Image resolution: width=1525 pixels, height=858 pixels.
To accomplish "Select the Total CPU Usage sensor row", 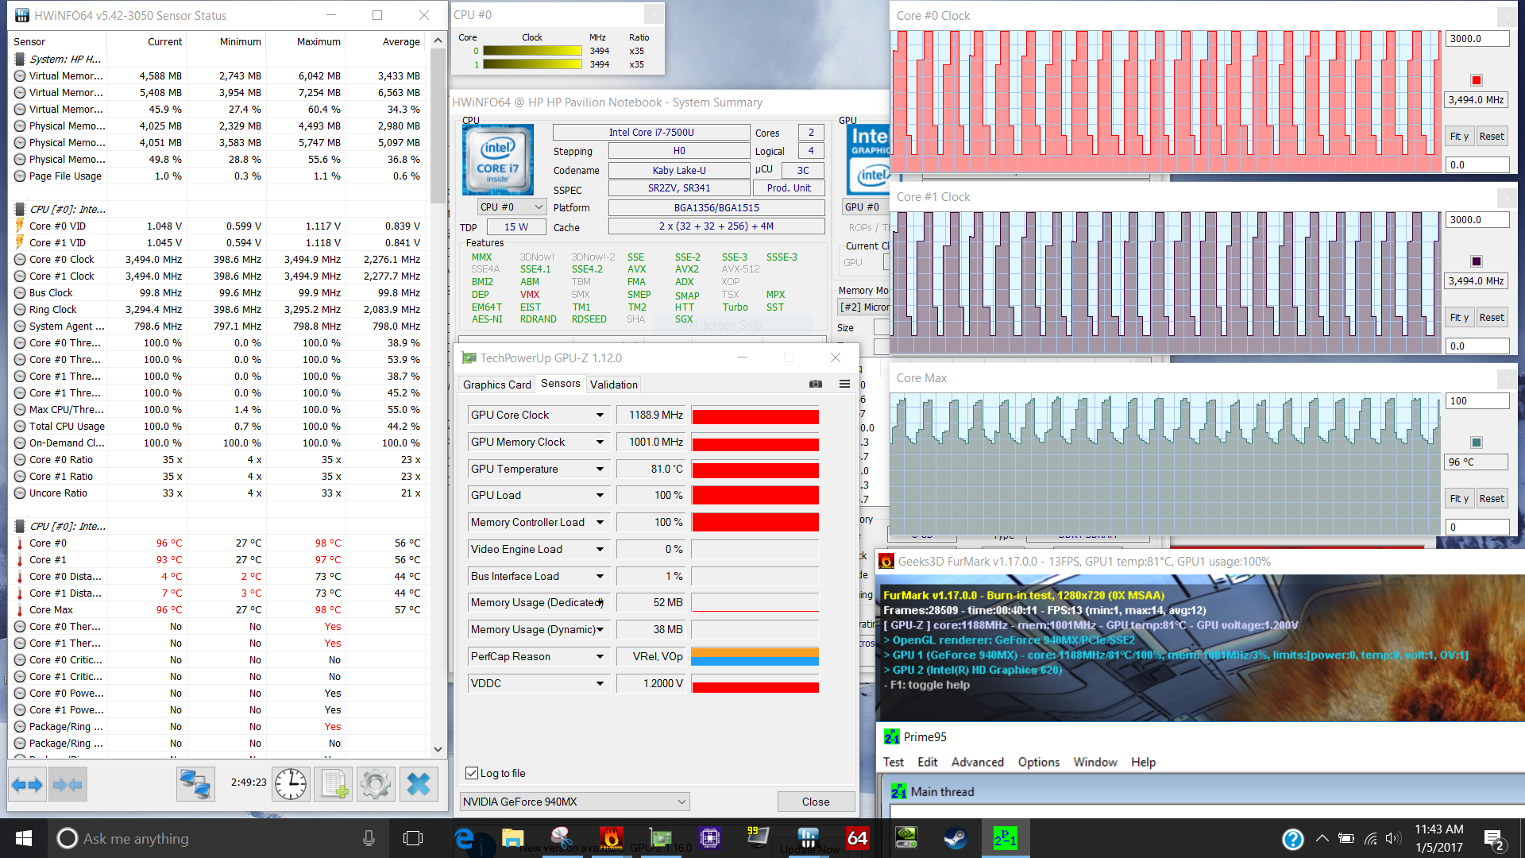I will tap(218, 426).
